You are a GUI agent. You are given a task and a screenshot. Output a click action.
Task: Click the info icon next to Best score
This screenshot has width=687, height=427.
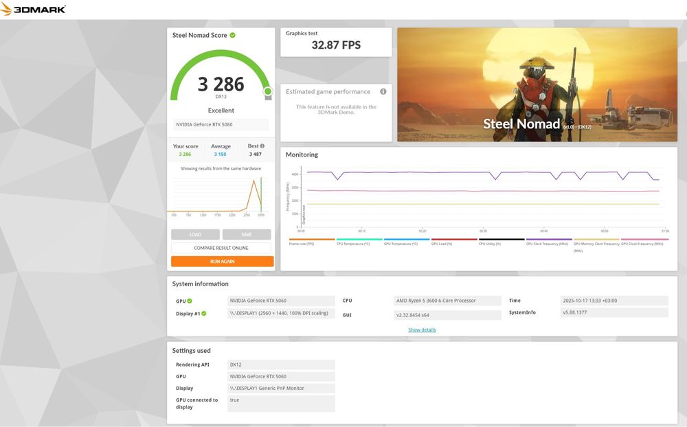[x=262, y=146]
